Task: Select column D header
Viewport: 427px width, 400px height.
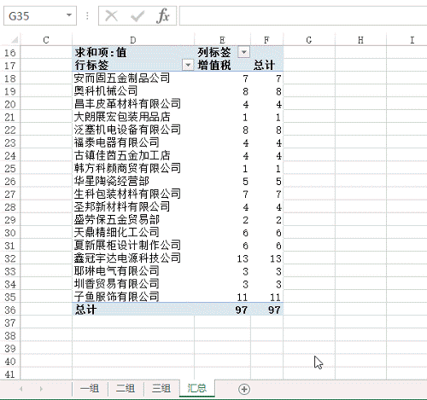Action: [x=133, y=40]
